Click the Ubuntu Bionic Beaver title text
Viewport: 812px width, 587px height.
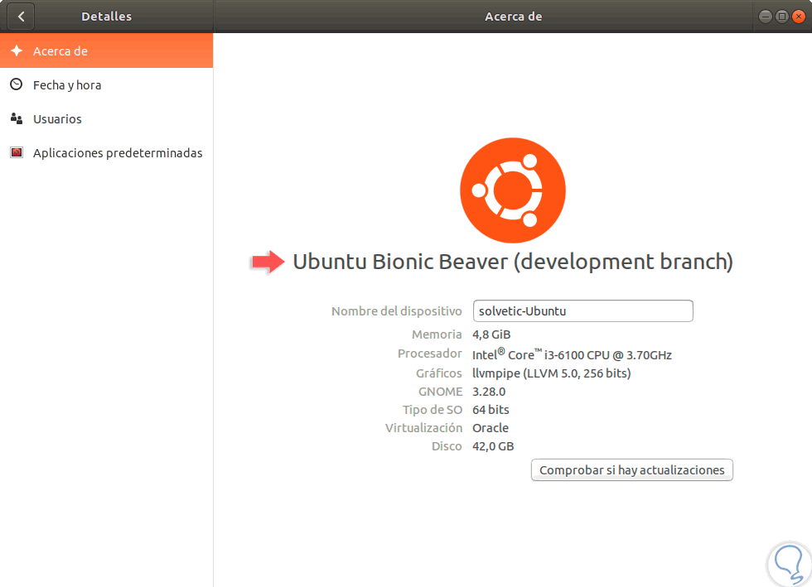point(513,262)
